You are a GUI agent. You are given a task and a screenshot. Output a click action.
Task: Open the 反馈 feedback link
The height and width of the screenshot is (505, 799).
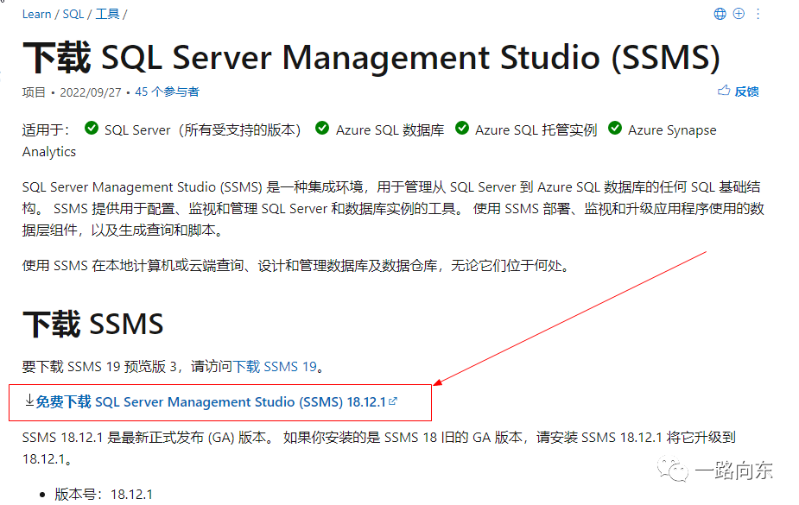coord(746,92)
